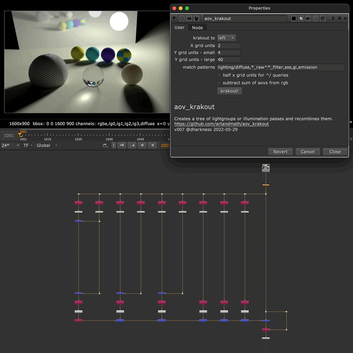Click the revert/reset arrow icon in Properties header

323,18
